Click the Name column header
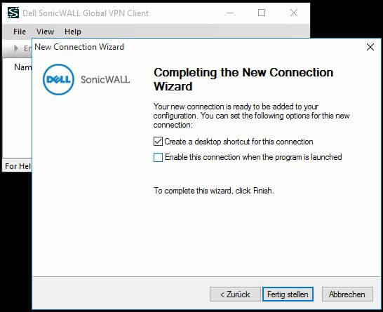This screenshot has height=312, width=383. (x=22, y=67)
